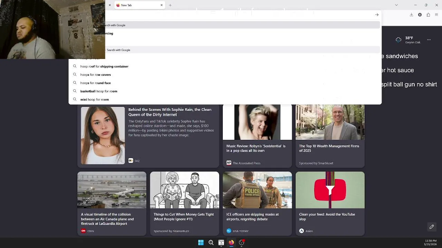442x248 pixels.
Task: Click the Robyn article image
Action: click(257, 122)
